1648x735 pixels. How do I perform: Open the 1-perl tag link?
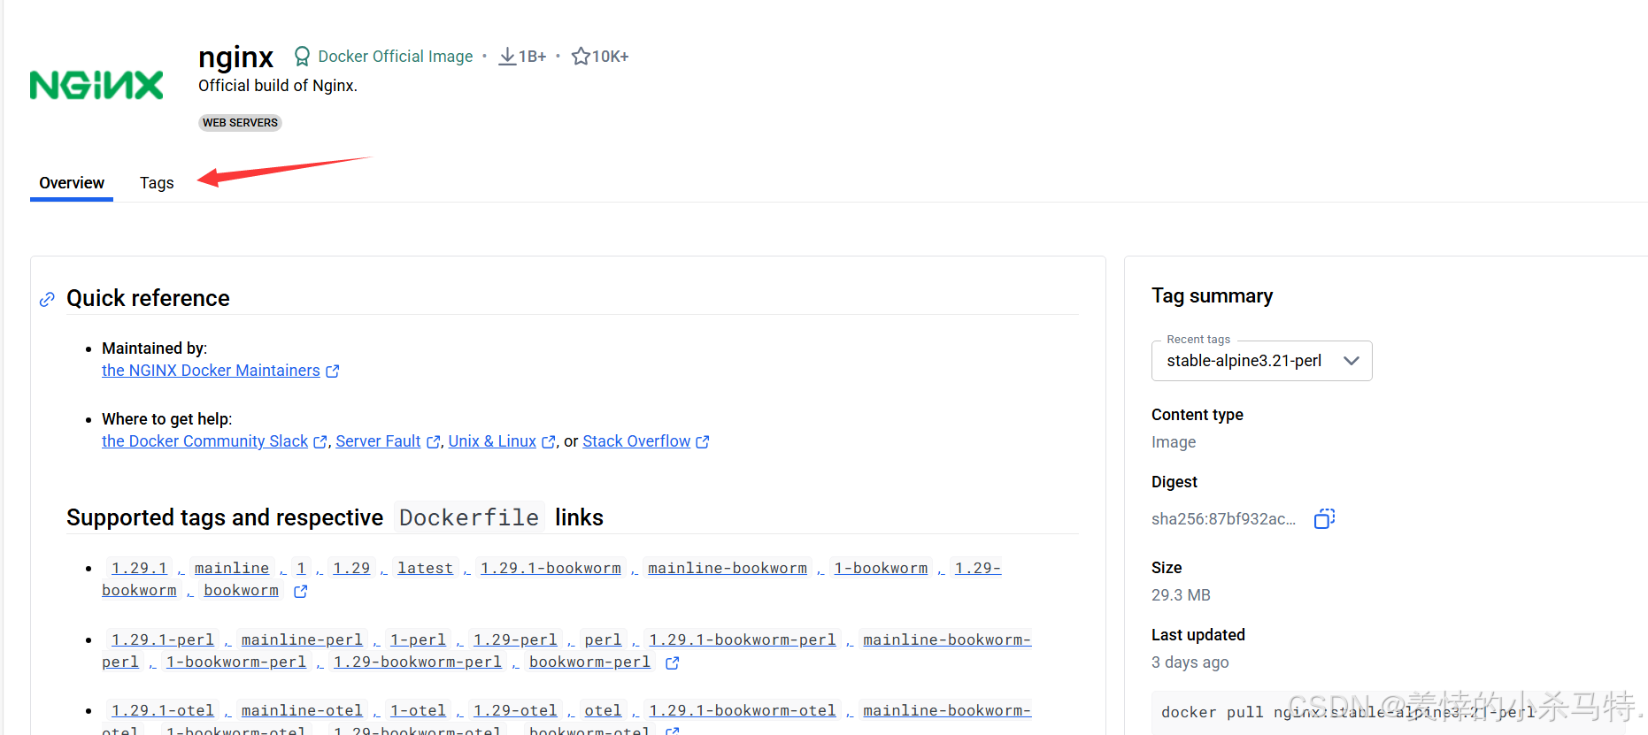[418, 639]
